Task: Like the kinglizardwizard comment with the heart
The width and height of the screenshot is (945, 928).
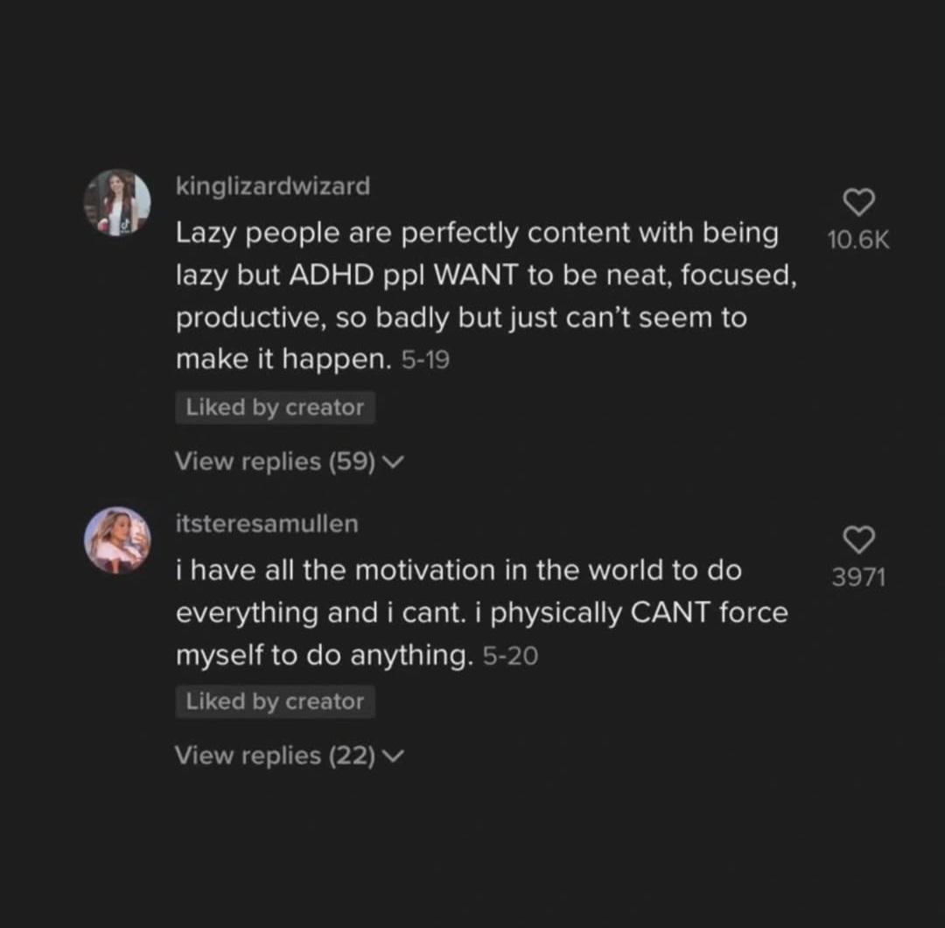Action: (858, 203)
